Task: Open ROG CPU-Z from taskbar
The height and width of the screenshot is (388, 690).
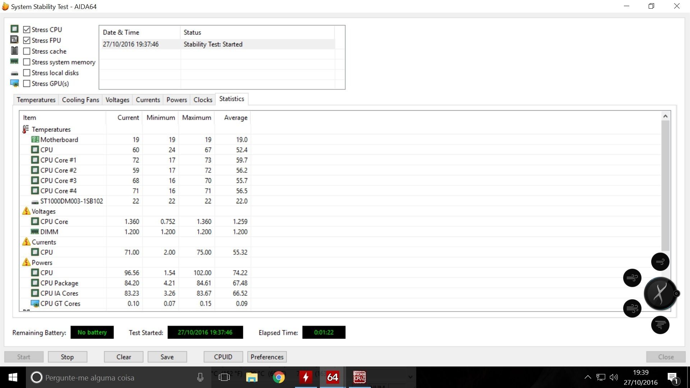Action: pyautogui.click(x=359, y=377)
